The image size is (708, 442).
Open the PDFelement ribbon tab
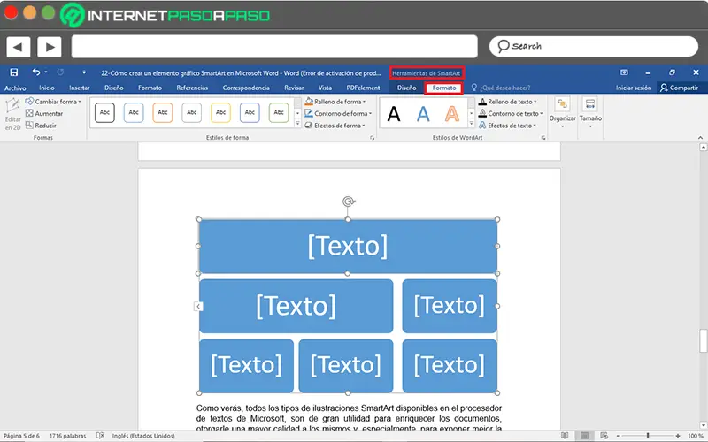(363, 88)
